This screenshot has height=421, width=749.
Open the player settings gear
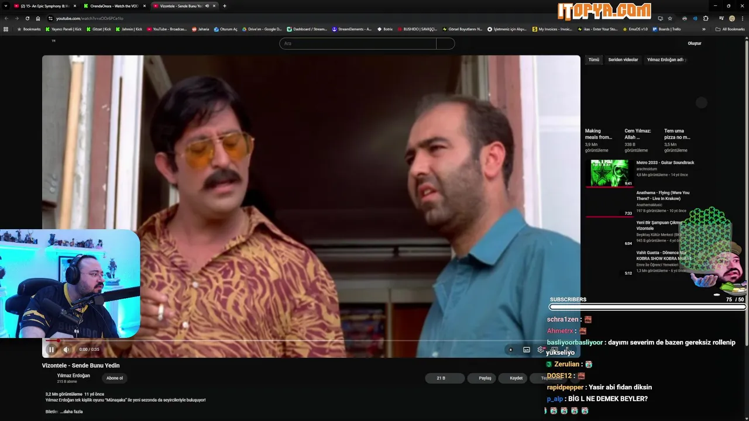[x=541, y=350]
